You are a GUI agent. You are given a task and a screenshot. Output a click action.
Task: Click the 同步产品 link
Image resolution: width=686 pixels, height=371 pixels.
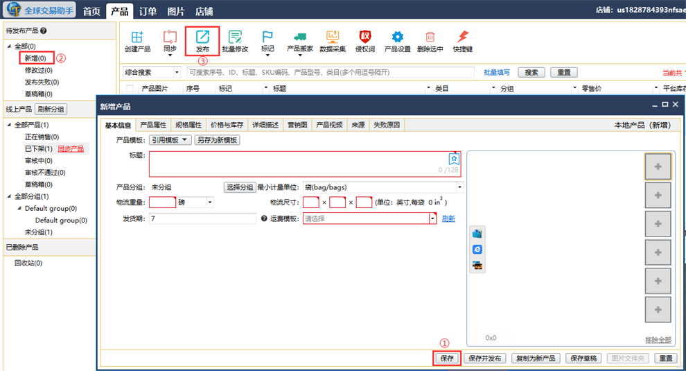click(x=71, y=149)
